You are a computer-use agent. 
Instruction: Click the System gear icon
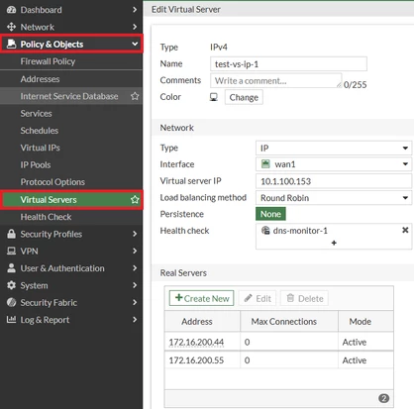[11, 285]
